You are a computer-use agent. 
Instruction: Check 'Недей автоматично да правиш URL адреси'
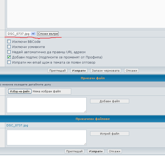[9, 52]
